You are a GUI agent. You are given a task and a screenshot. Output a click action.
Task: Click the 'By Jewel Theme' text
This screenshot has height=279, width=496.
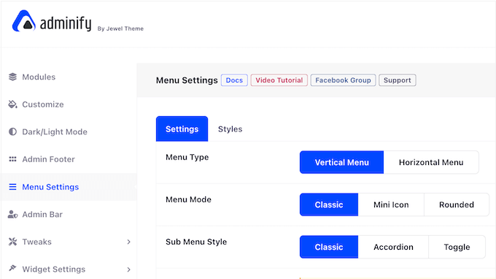click(120, 28)
